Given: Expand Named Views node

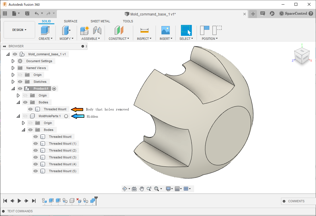Looking at the screenshot, I should click(13, 68).
